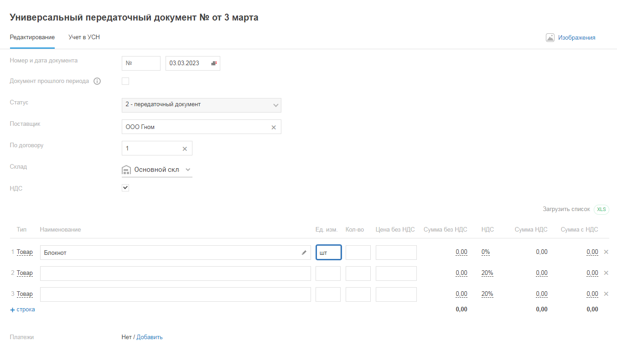Open the Основной склад warehouse dropdown

coord(188,170)
